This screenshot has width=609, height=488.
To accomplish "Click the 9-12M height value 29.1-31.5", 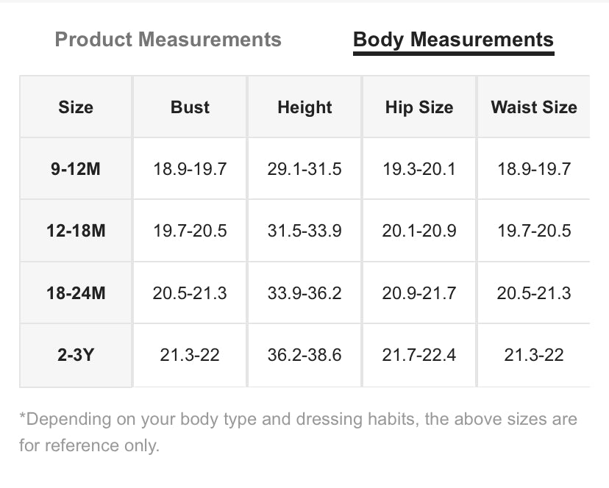I will tap(304, 169).
